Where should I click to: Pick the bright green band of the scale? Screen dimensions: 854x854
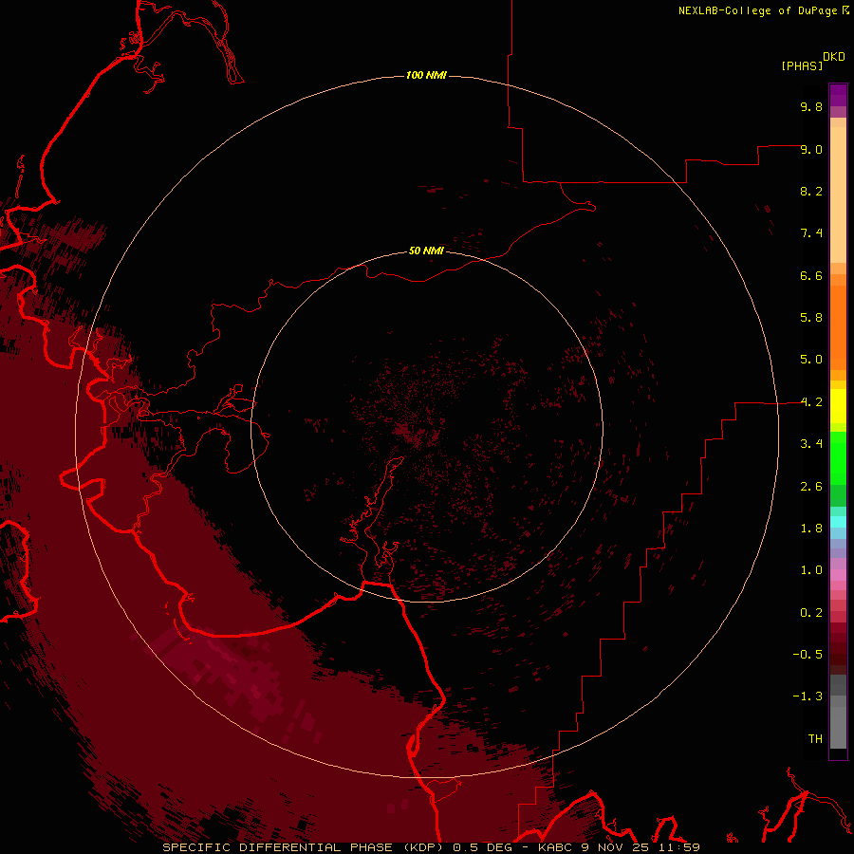[x=838, y=457]
